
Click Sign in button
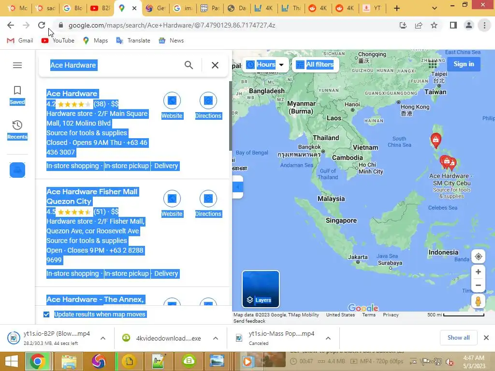(x=464, y=64)
